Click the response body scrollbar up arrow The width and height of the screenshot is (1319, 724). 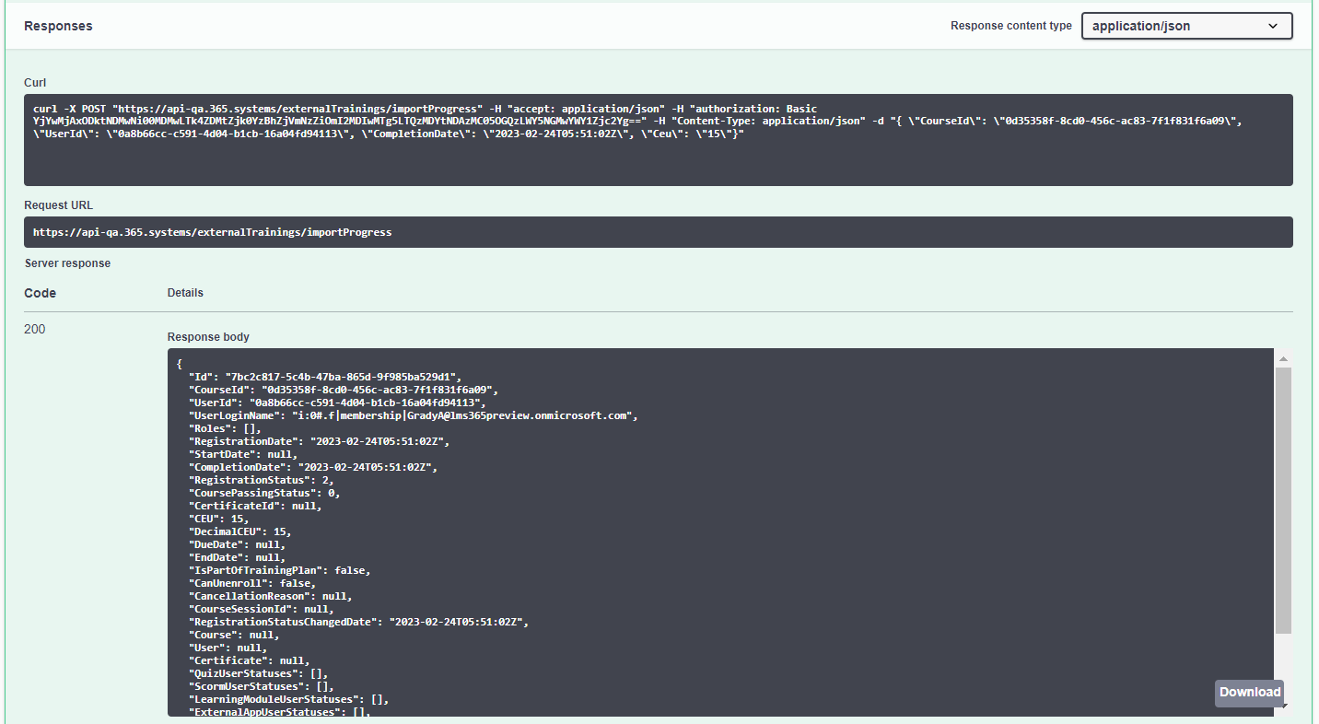[1283, 358]
